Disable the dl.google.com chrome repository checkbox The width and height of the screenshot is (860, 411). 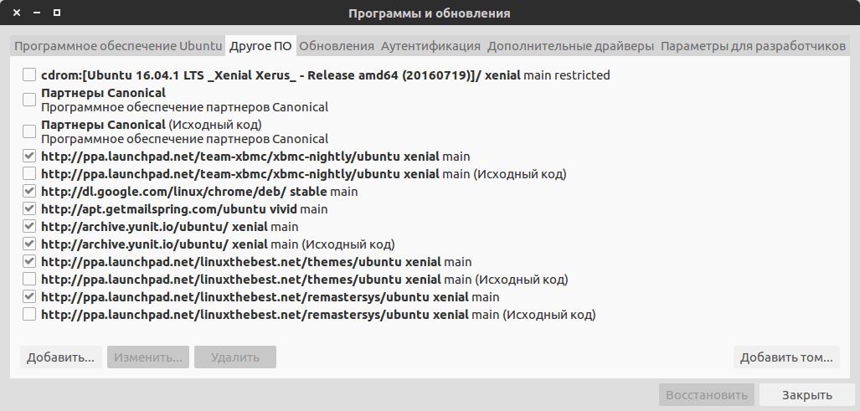(x=29, y=191)
